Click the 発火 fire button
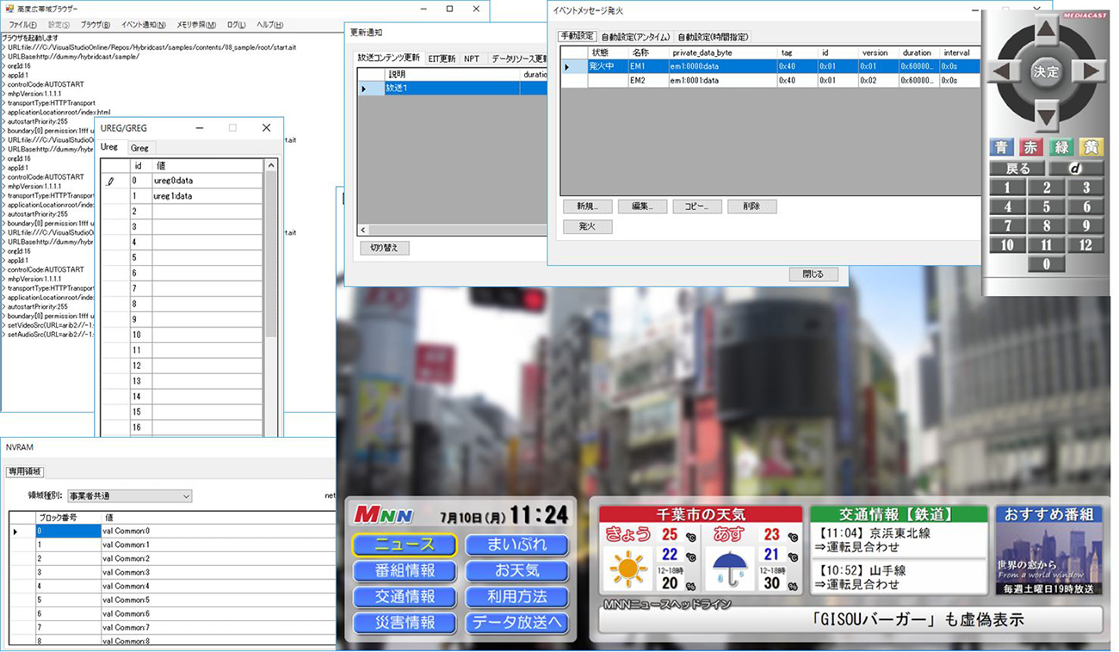The height and width of the screenshot is (652, 1119). (587, 227)
